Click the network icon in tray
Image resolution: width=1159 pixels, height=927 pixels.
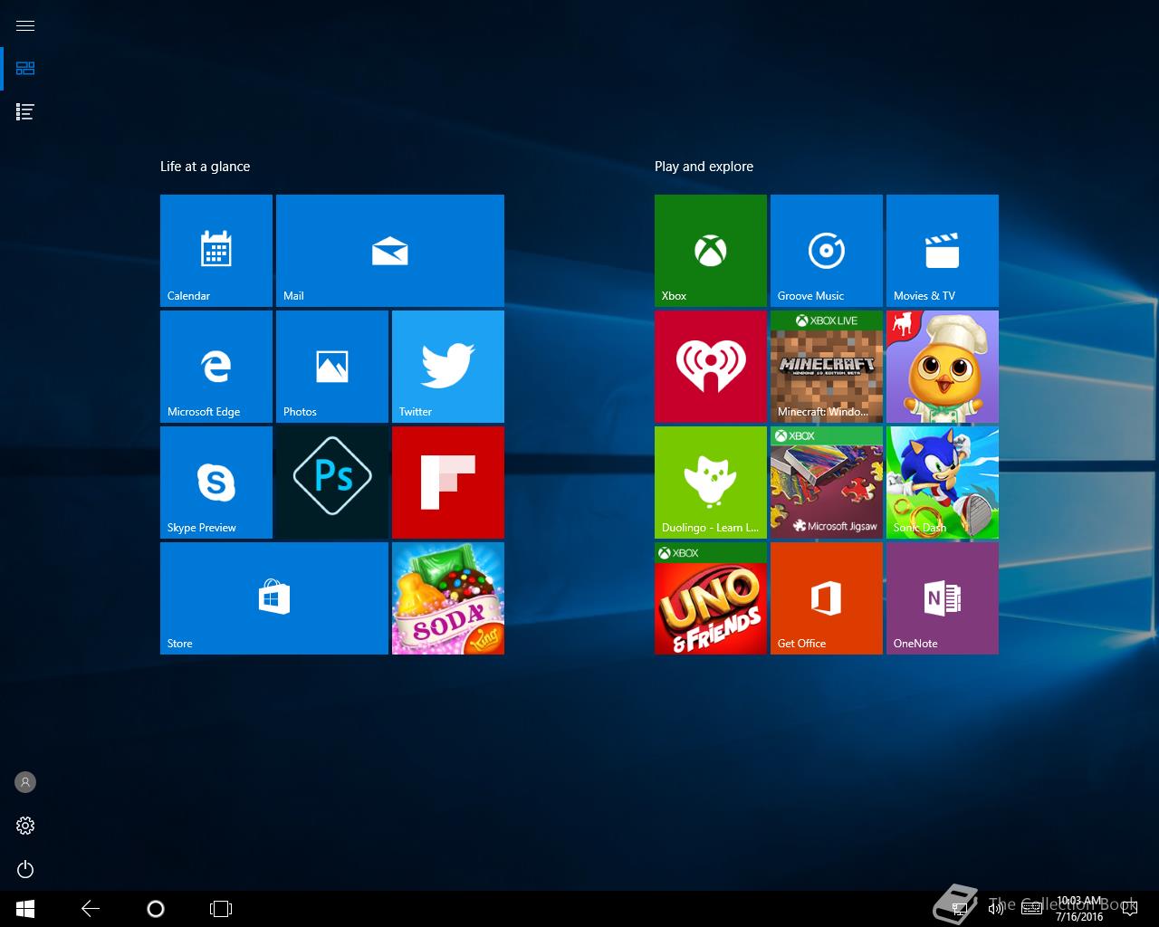[960, 909]
